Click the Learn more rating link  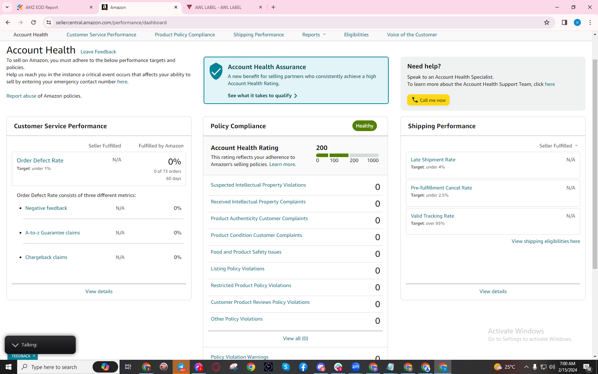click(x=282, y=164)
